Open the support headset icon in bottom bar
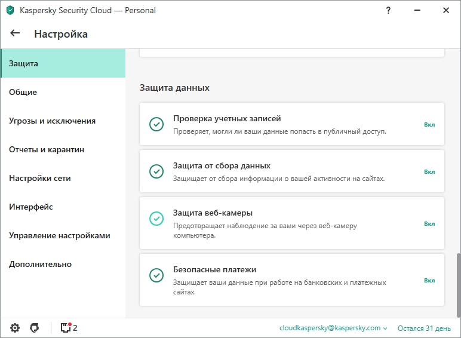The height and width of the screenshot is (338, 461). pyautogui.click(x=35, y=328)
